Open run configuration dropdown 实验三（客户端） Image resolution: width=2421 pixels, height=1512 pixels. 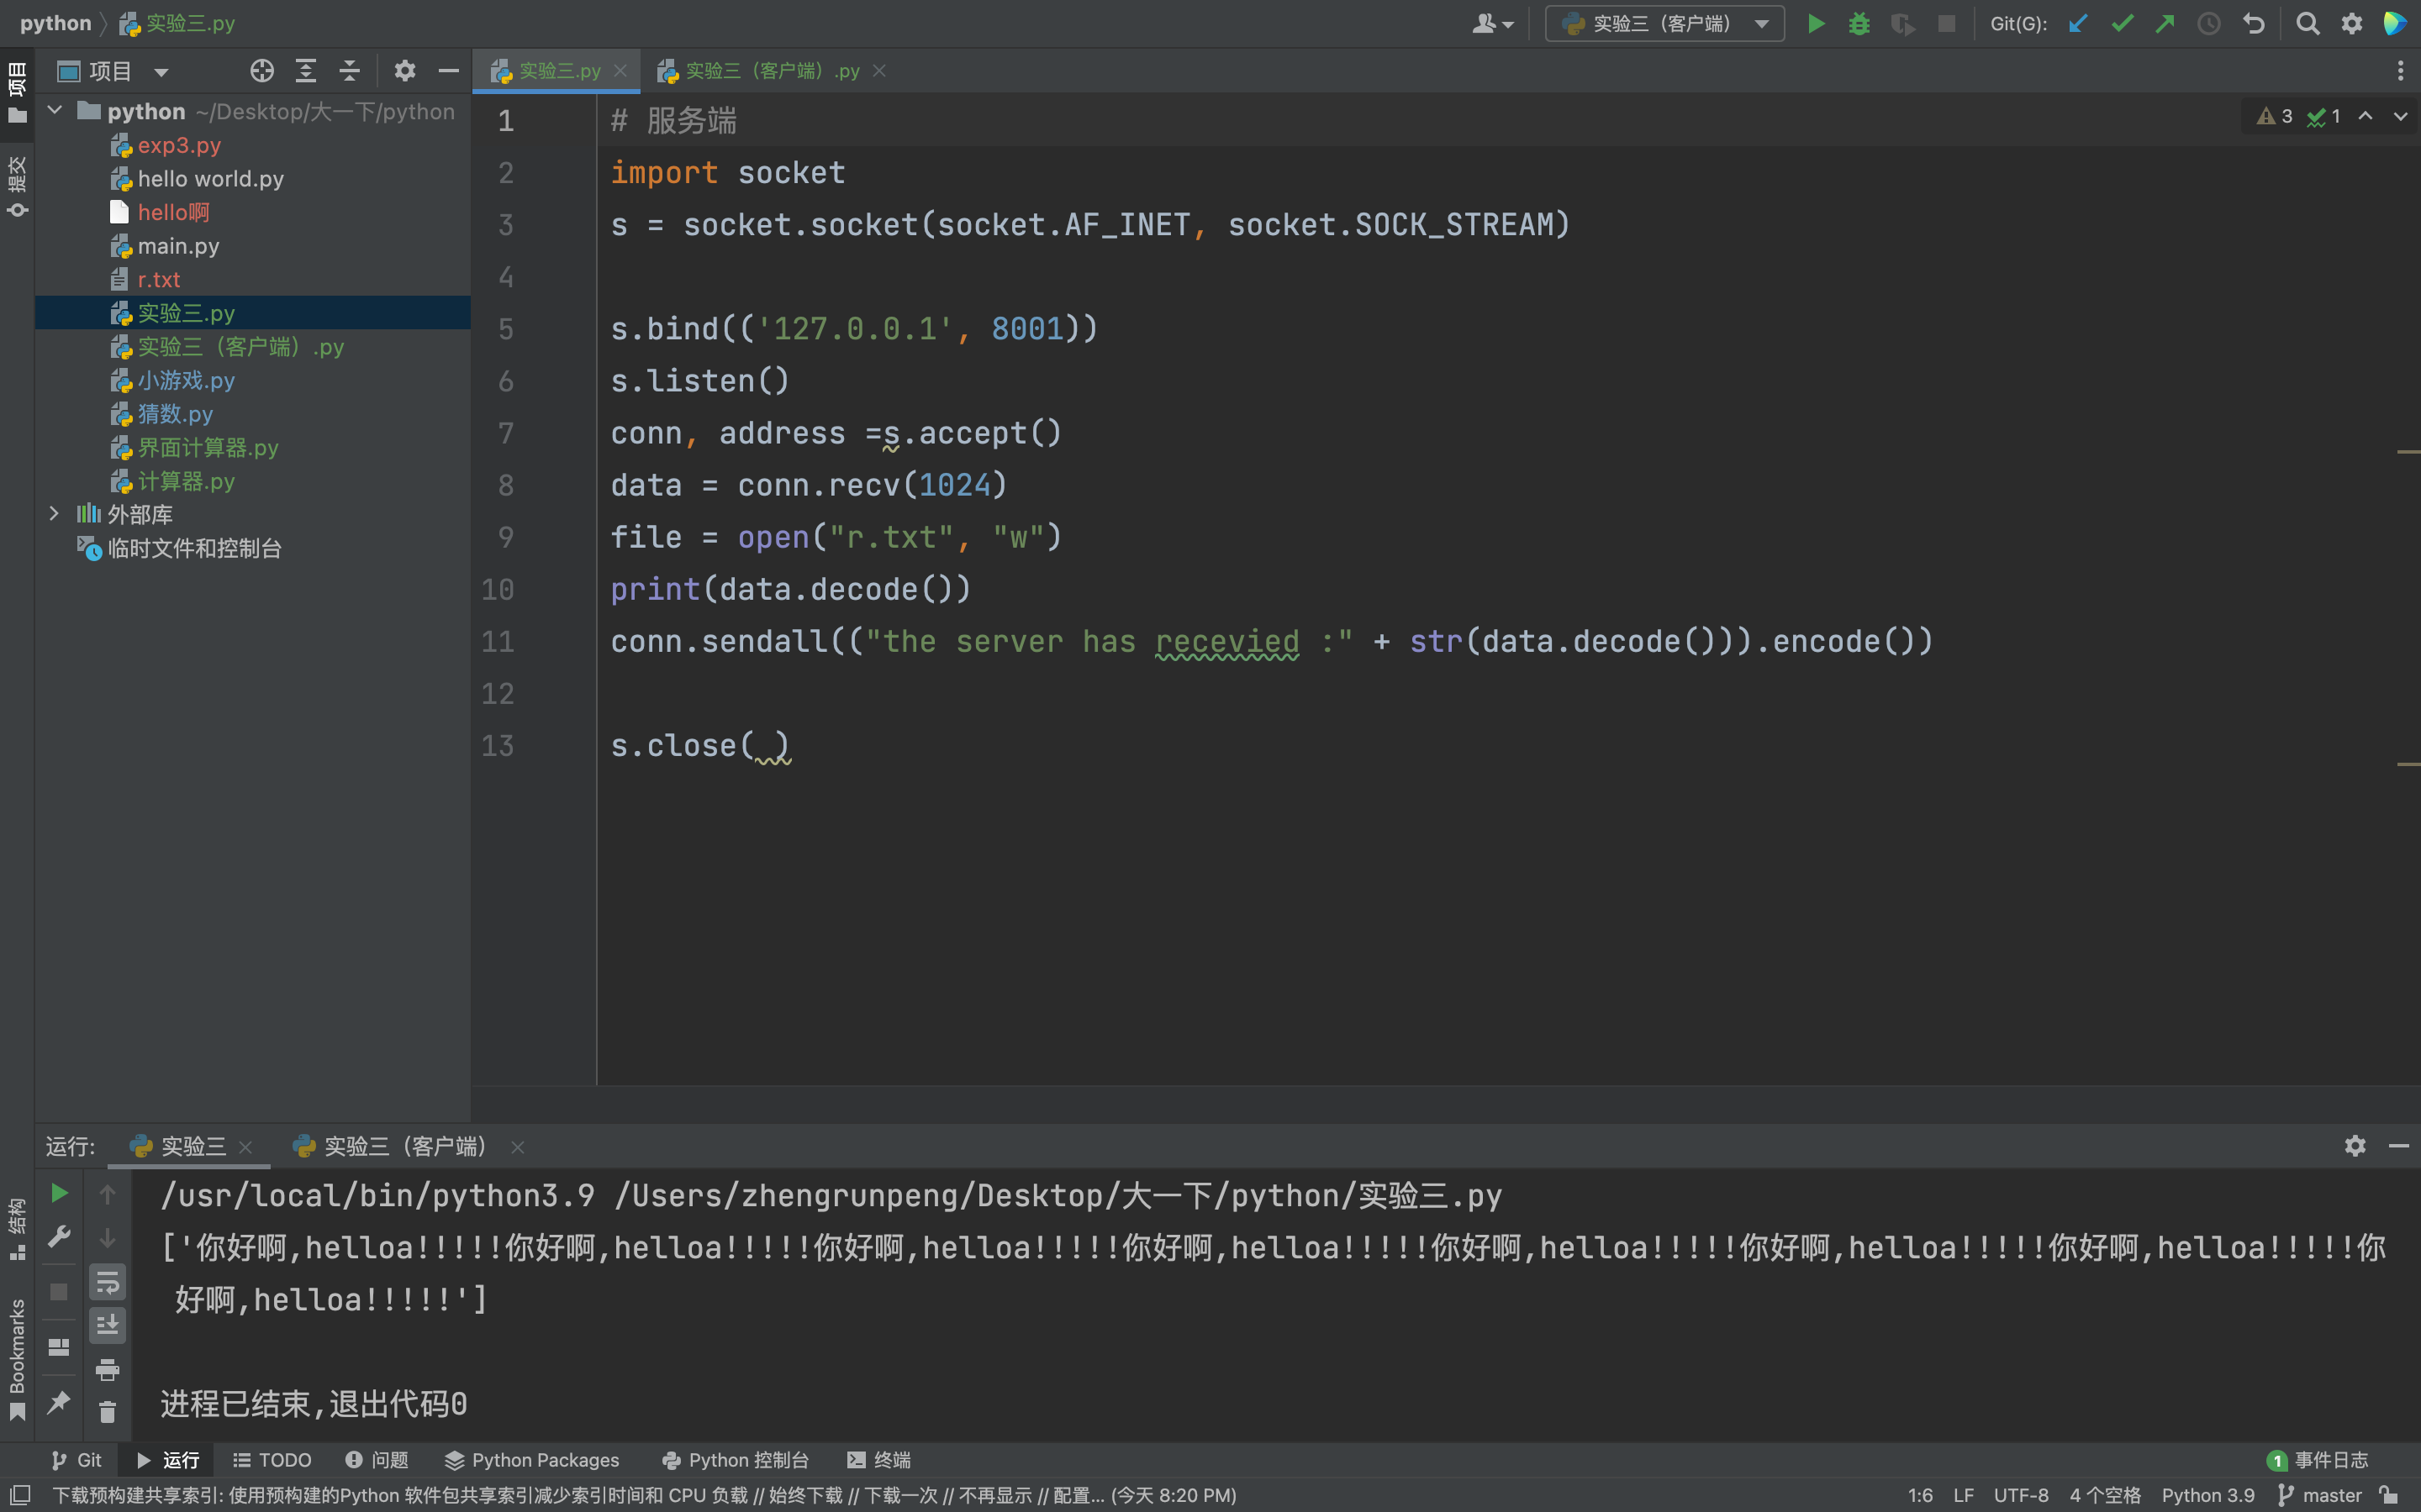tap(1664, 24)
